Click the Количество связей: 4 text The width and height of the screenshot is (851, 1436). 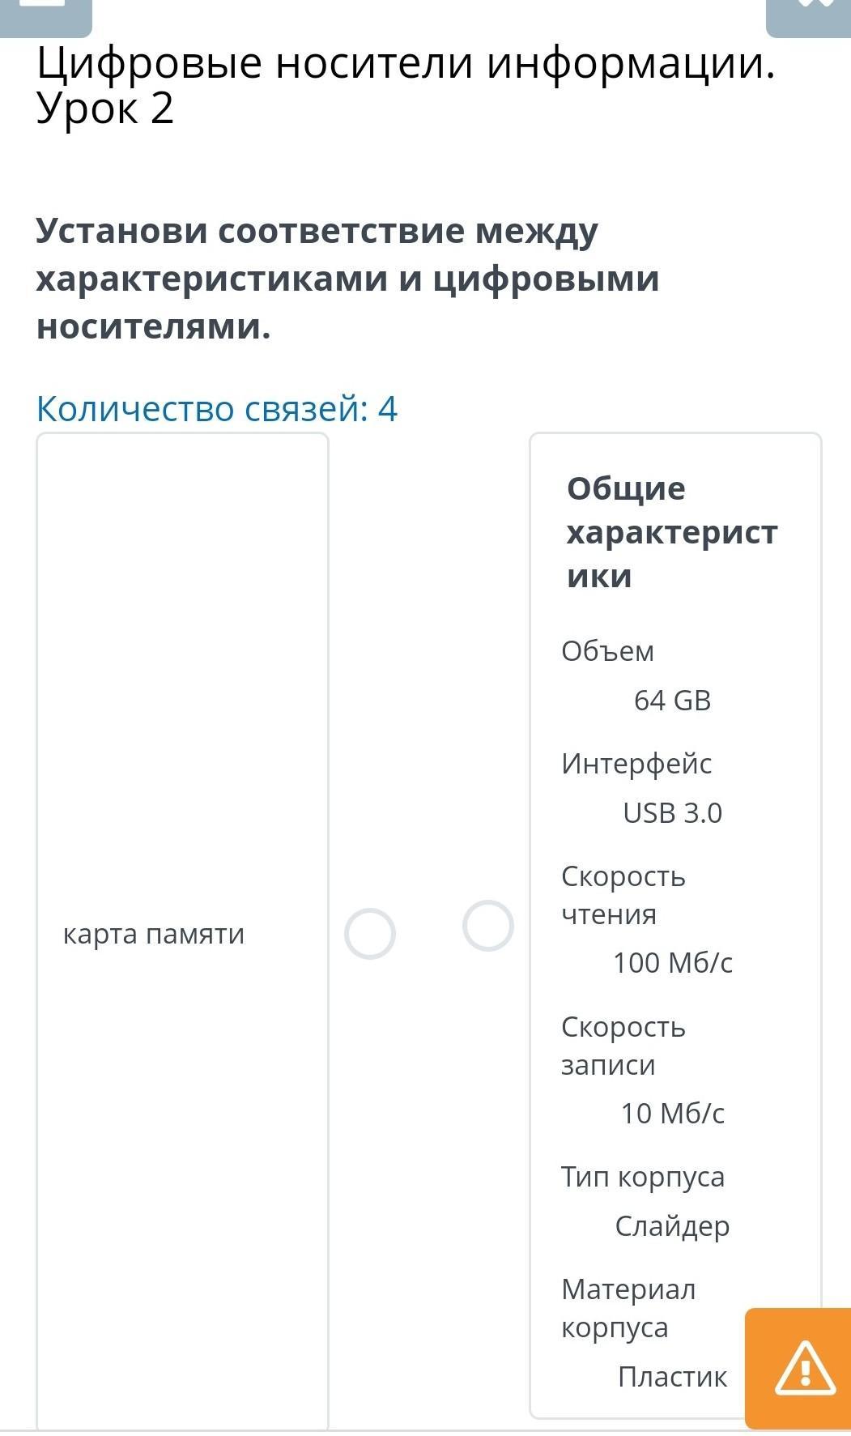click(x=217, y=408)
